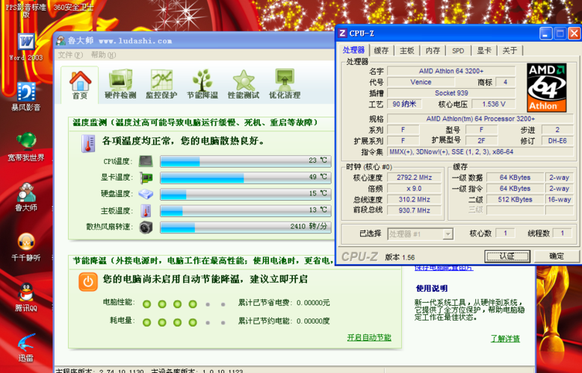Open 鲁大师 desktop shortcut
582x373 pixels.
point(26,197)
